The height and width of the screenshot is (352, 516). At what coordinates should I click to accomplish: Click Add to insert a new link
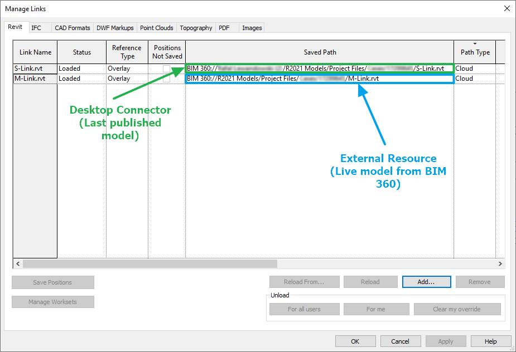(x=426, y=281)
